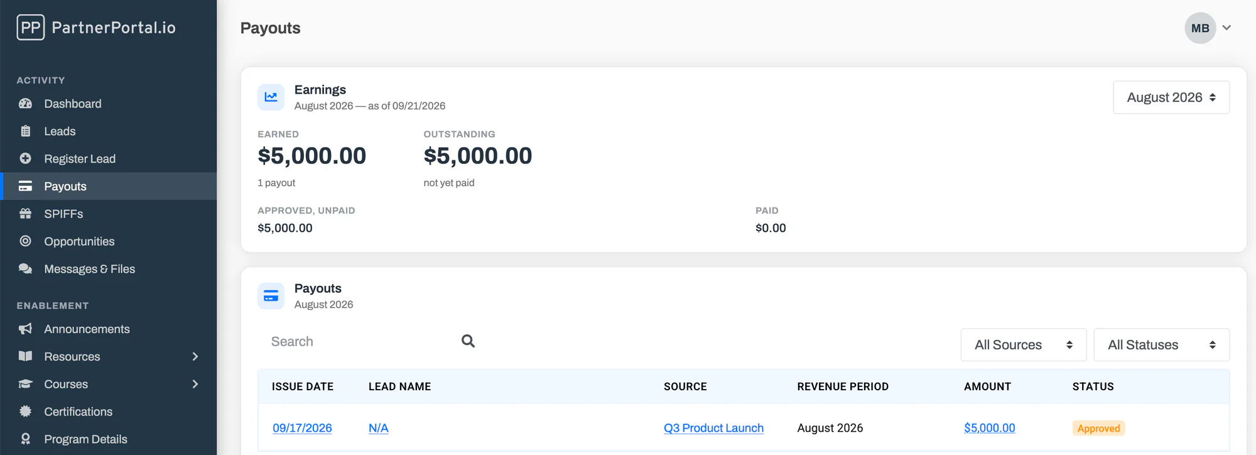Click the search magnifier icon
The width and height of the screenshot is (1256, 455).
click(x=468, y=341)
